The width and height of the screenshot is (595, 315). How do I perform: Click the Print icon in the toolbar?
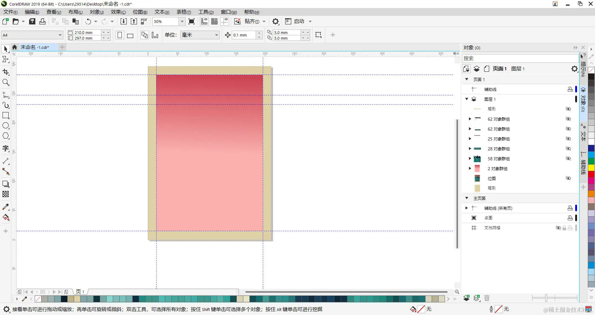click(42, 21)
